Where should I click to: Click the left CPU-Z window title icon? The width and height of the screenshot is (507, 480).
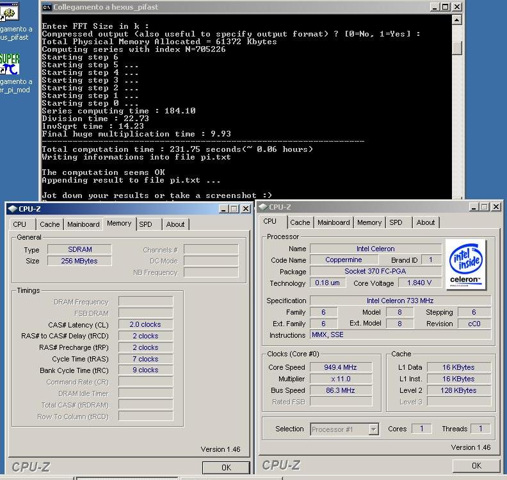[x=12, y=209]
